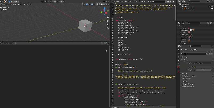Toggle viewport overlays button
This screenshot has height=108, width=214.
92,4
